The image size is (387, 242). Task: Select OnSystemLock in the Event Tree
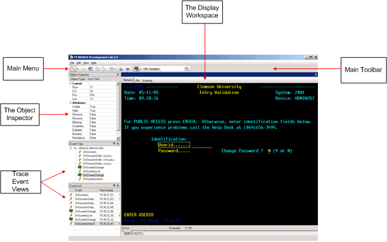[x=91, y=171]
